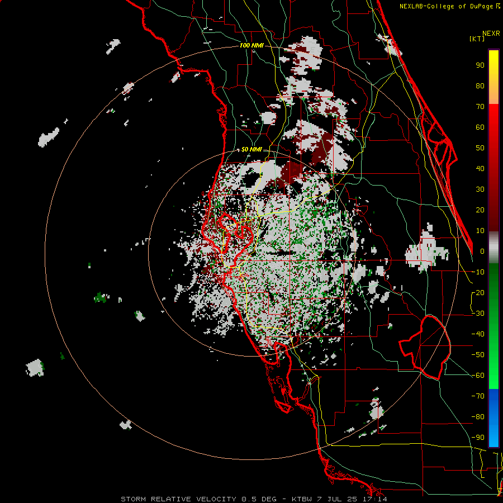This screenshot has height=503, width=503.
Task: Click the 60 value on velocity scale
Action: (x=480, y=127)
